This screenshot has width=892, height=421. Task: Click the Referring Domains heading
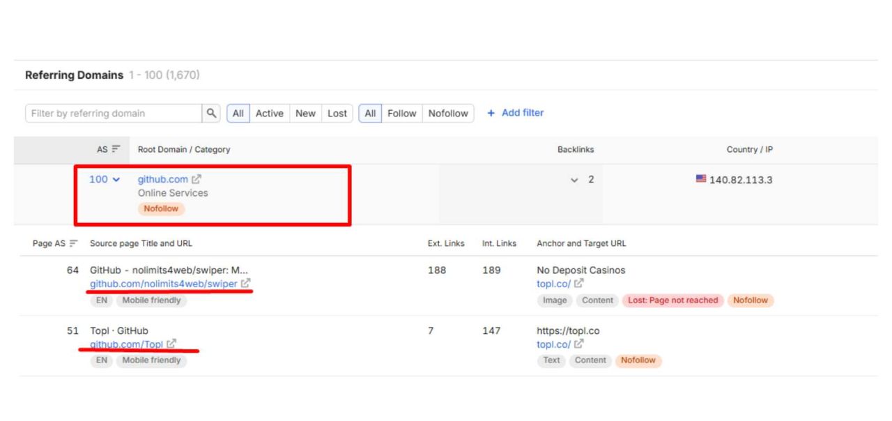[74, 75]
